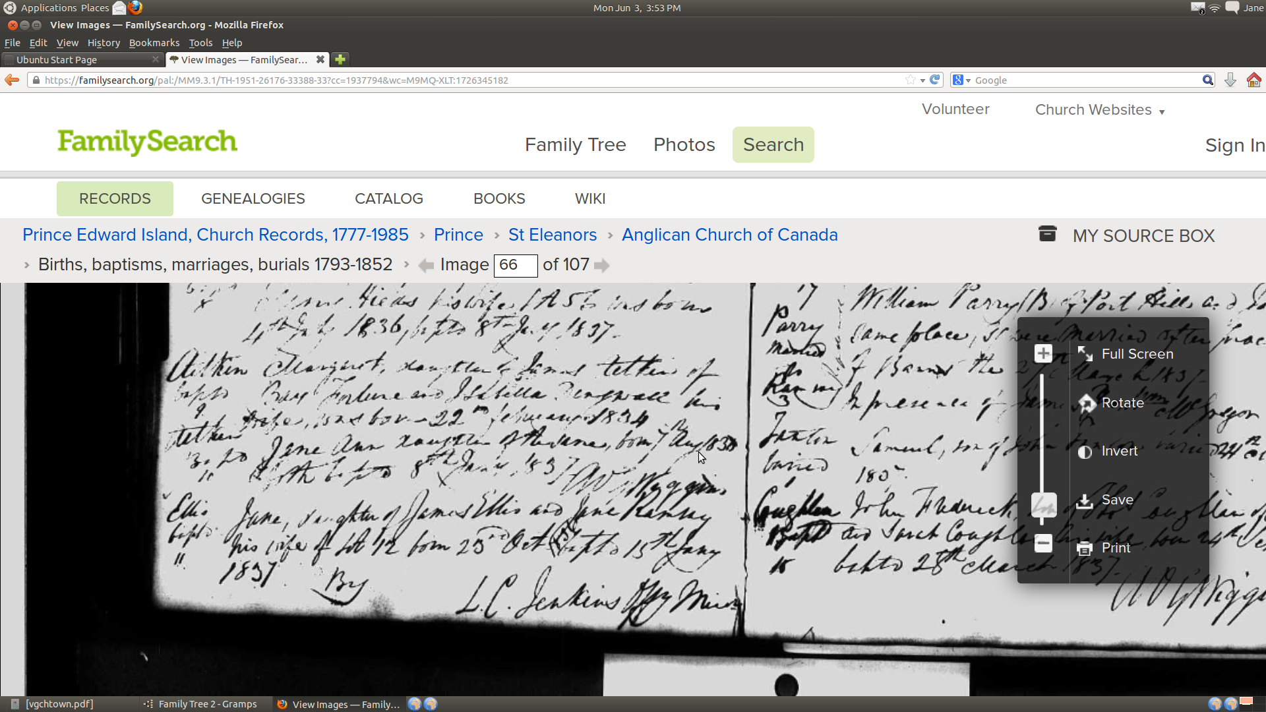Click the zoom out minus icon
This screenshot has width=1266, height=712.
(1043, 544)
